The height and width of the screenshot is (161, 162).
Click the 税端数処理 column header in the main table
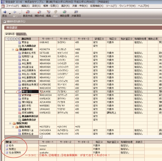coord(140,39)
